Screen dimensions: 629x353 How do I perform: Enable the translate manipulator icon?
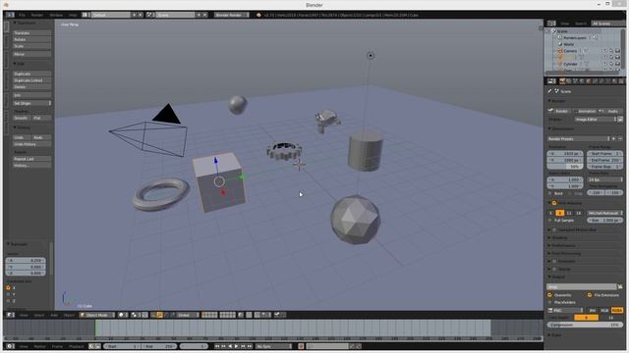click(x=159, y=315)
